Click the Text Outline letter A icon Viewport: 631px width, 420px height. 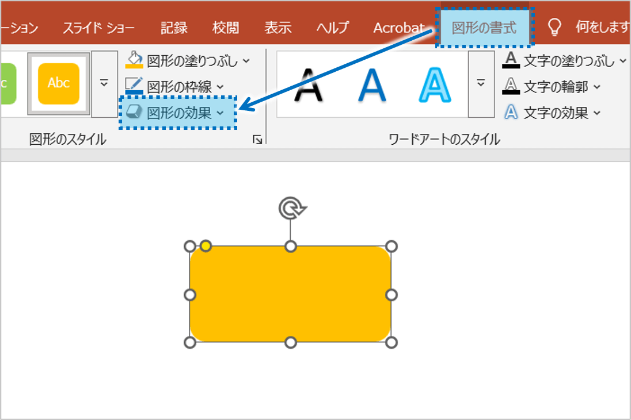point(511,86)
